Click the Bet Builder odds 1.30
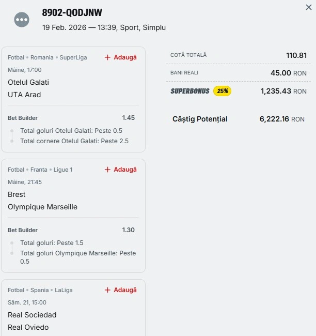Screen dimensions: 316x336 coord(128,230)
